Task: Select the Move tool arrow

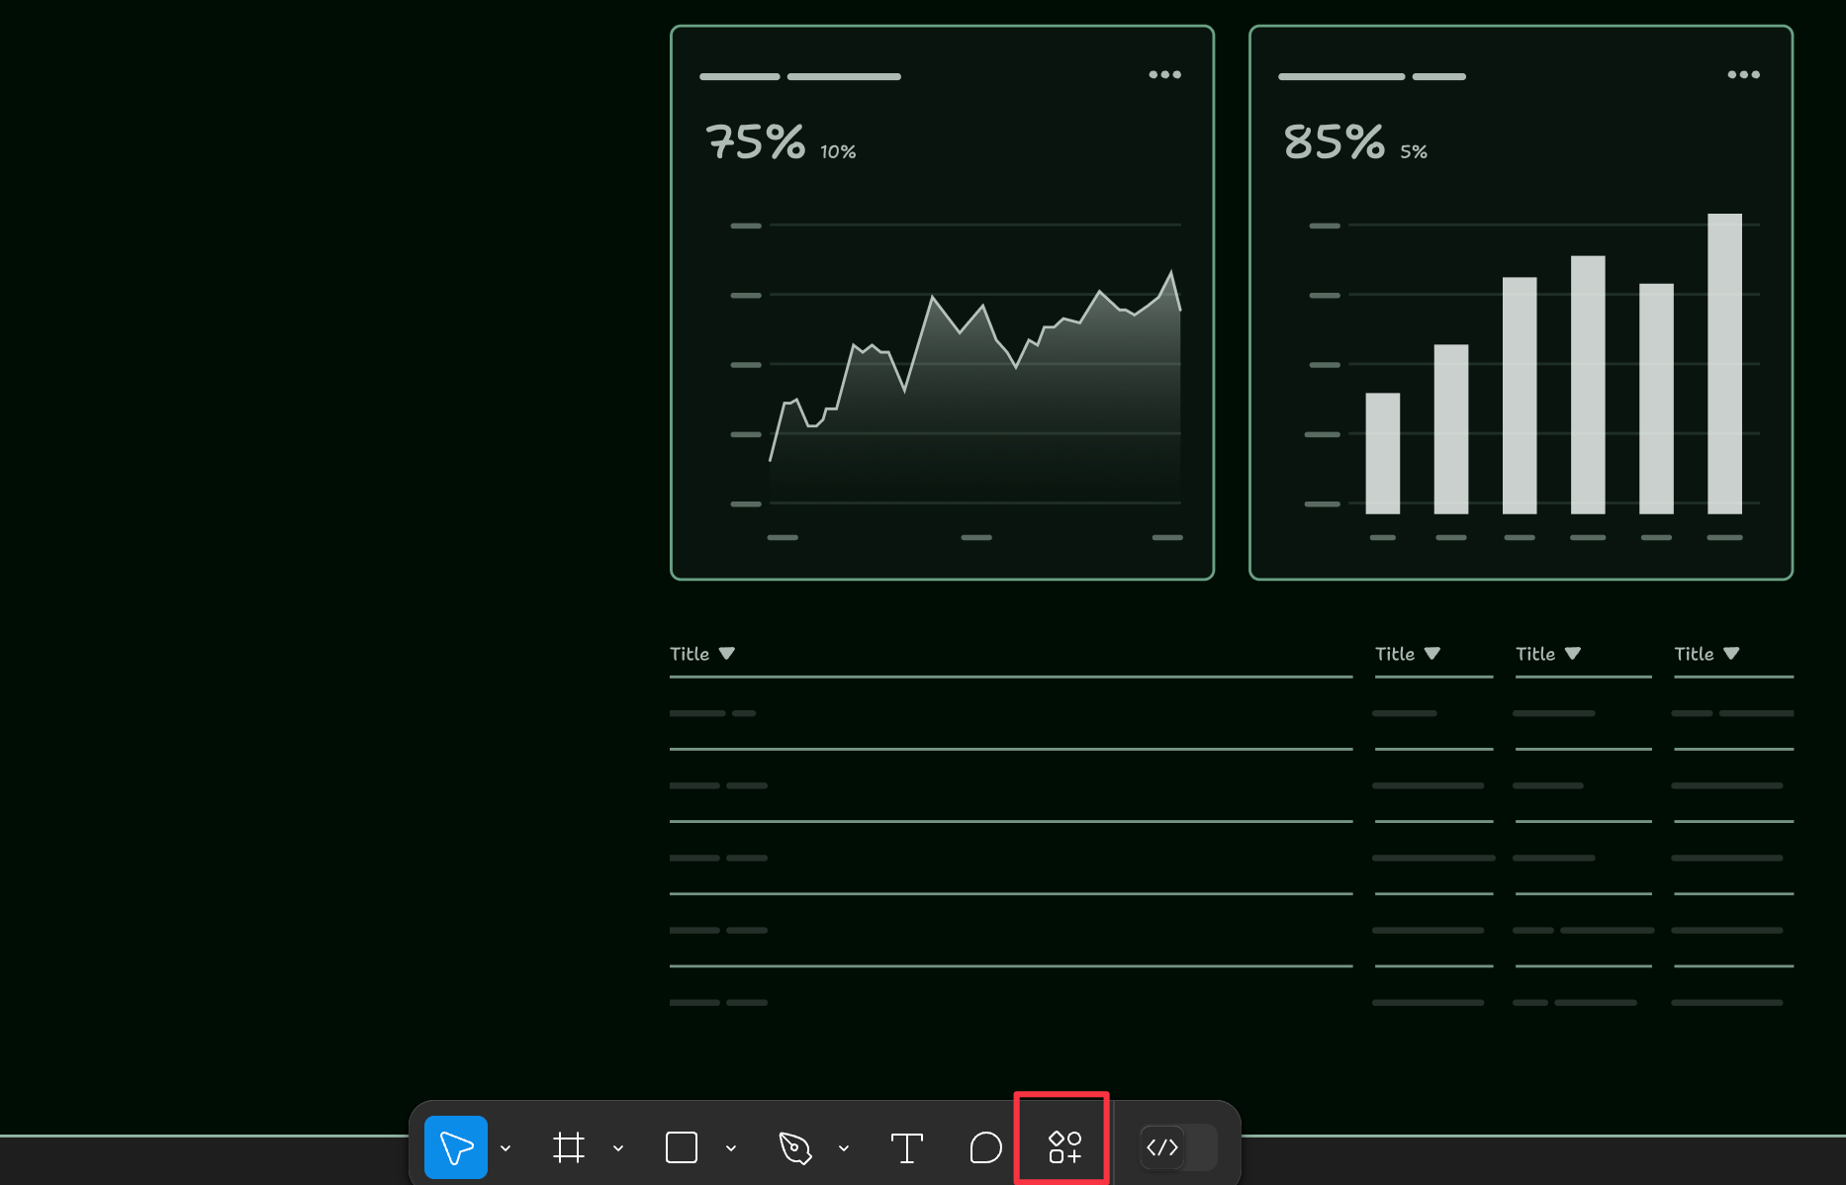Action: [456, 1147]
